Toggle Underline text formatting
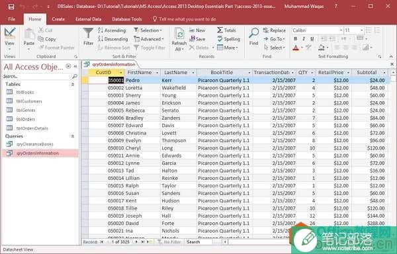Viewport: 397px width, 254px height. click(312, 39)
